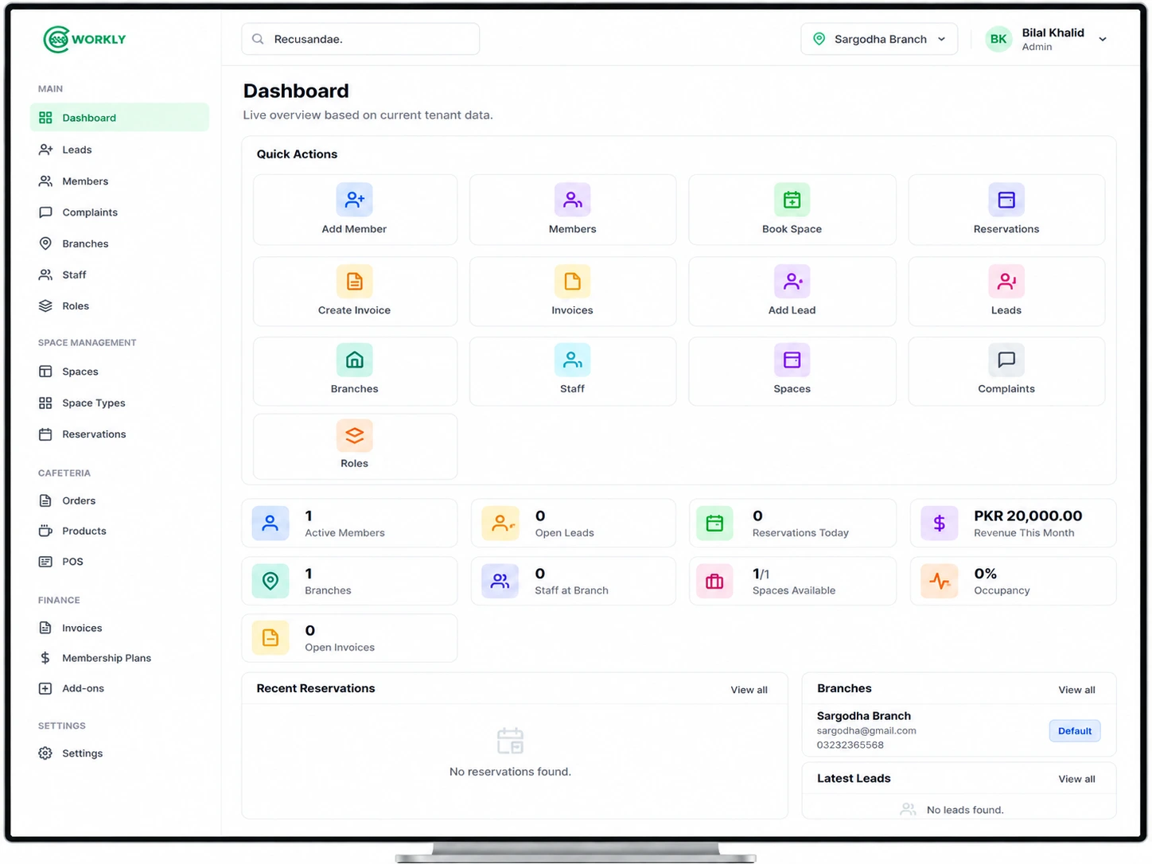This screenshot has width=1152, height=864.
Task: Open Members quick action icon
Action: coord(572,200)
